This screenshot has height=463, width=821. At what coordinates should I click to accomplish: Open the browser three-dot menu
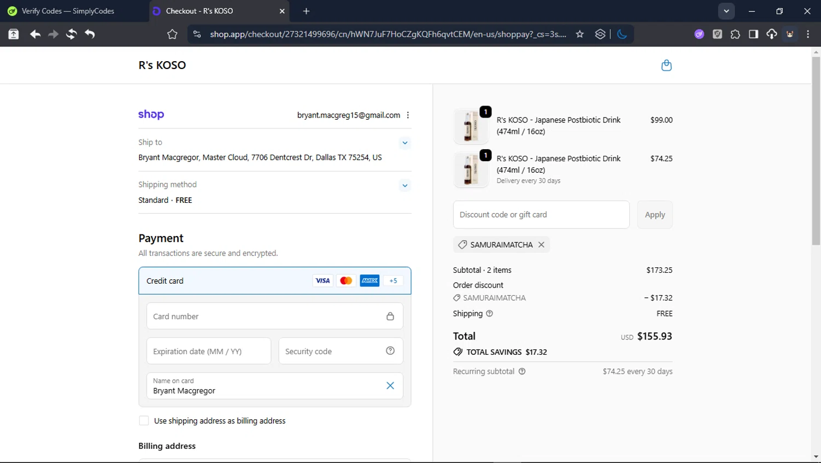(x=808, y=34)
